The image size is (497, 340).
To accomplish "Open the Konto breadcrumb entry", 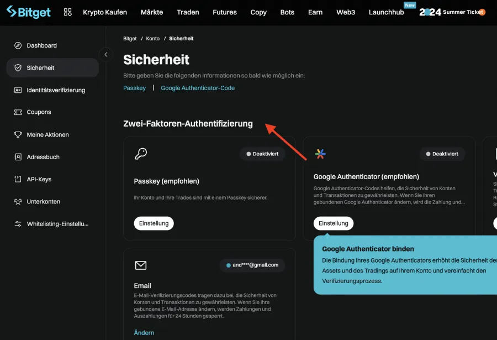I will [x=152, y=38].
